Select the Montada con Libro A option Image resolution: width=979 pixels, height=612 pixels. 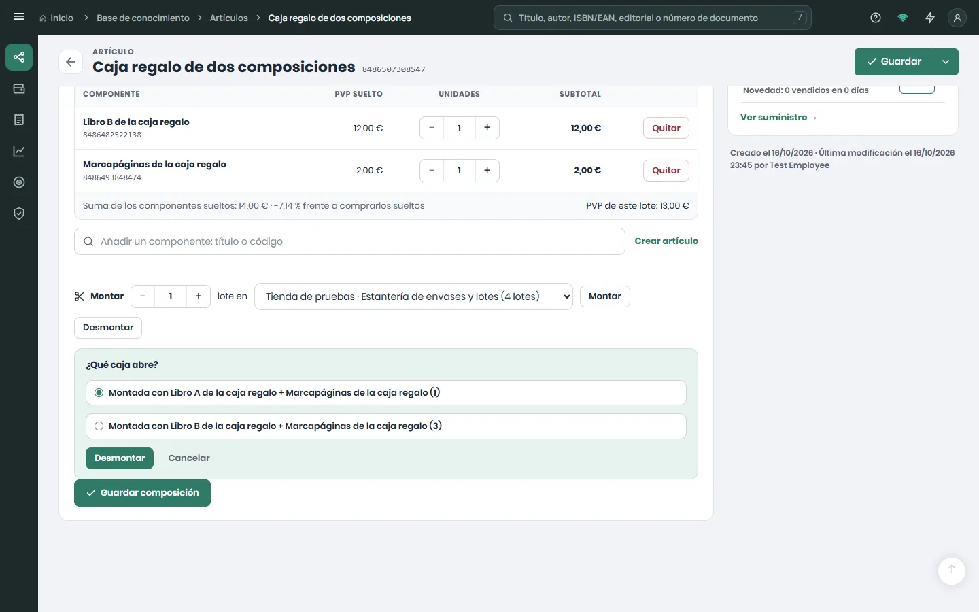[x=386, y=393]
